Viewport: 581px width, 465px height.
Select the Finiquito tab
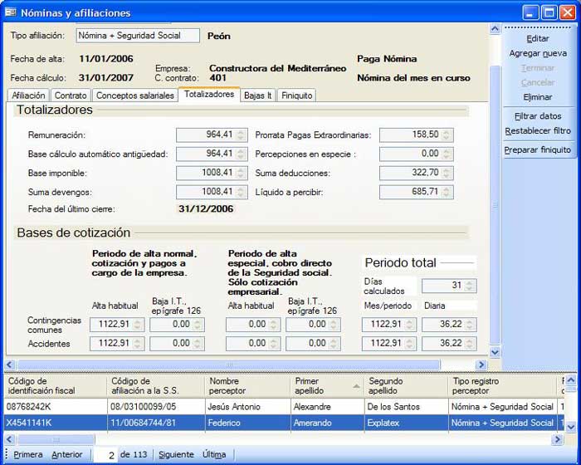(297, 95)
